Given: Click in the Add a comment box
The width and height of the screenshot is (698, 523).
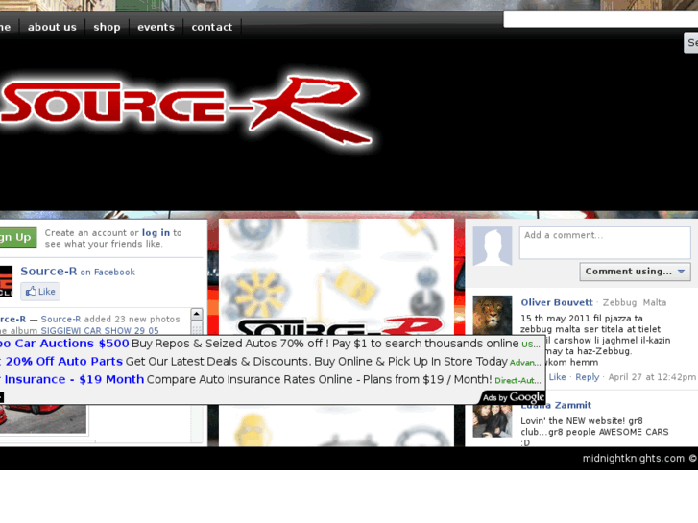Looking at the screenshot, I should 605,243.
